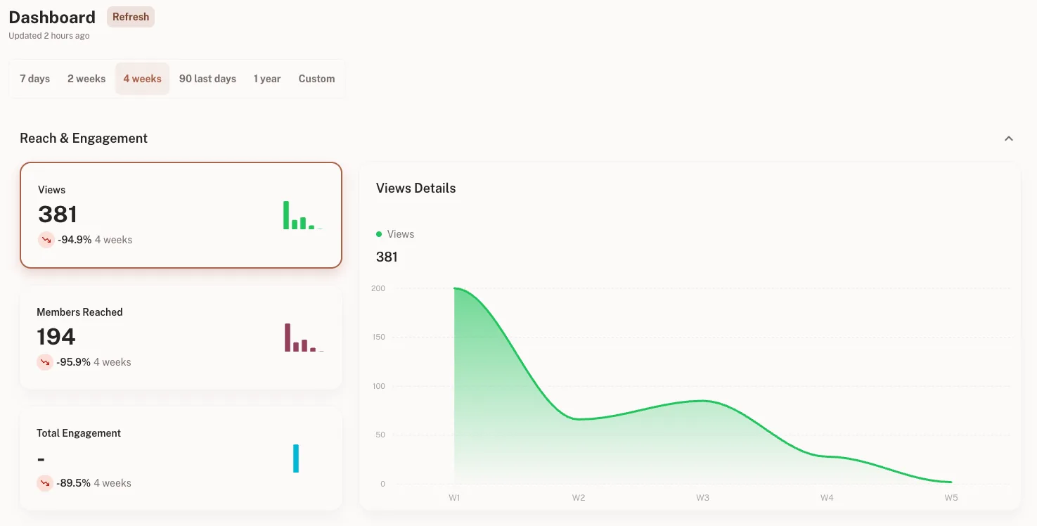Select the 4 weeks tab
This screenshot has height=526, width=1037.
(x=142, y=79)
